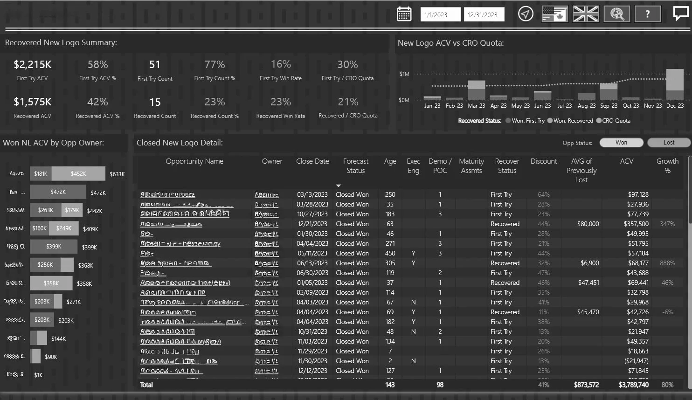The image size is (692, 400).
Task: Click the $399K owner bar
Action: (x=54, y=247)
